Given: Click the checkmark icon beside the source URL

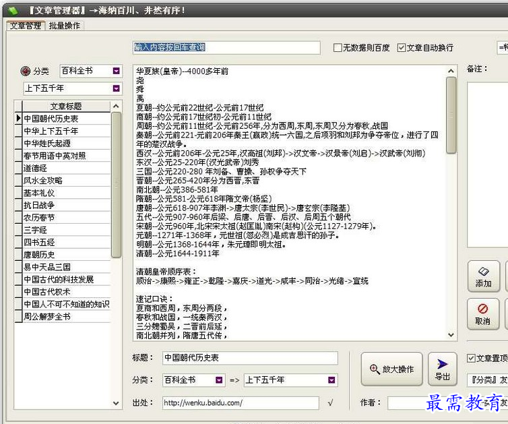Looking at the screenshot, I should pyautogui.click(x=330, y=403).
